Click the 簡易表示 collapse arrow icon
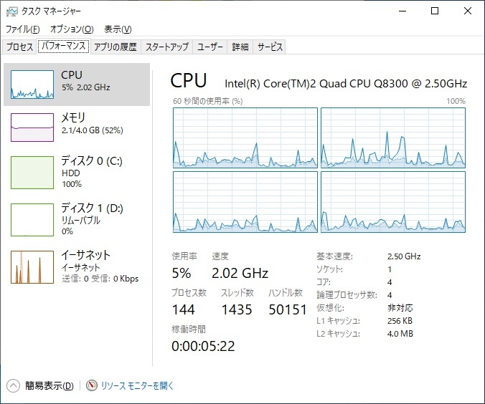The image size is (485, 404). [x=14, y=385]
